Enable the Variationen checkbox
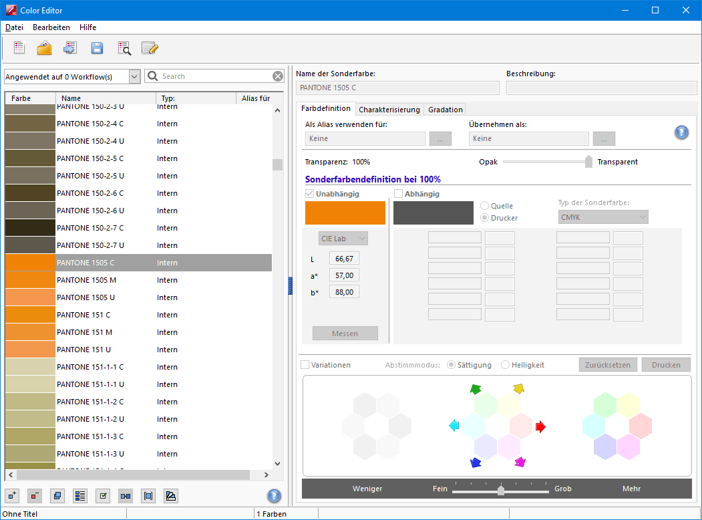The width and height of the screenshot is (702, 520). [305, 365]
